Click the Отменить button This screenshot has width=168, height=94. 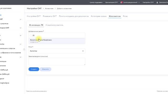point(45,69)
